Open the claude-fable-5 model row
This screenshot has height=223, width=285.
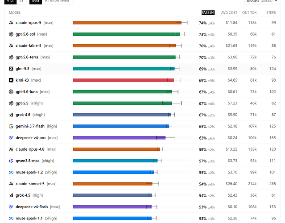tap(142, 45)
